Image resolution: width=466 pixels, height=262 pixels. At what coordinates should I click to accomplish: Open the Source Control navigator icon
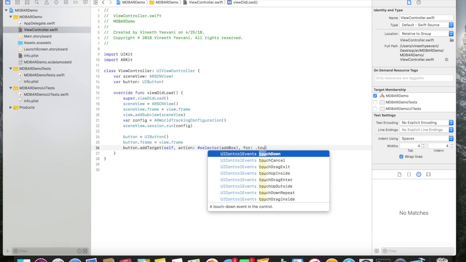(x=17, y=2)
